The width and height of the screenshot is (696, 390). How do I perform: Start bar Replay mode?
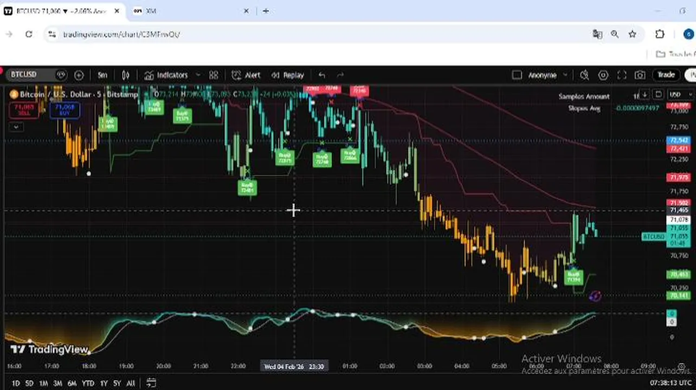pos(288,75)
